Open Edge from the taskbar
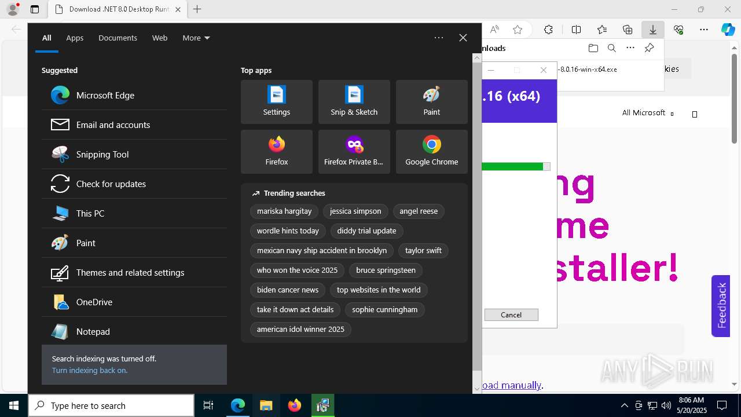Screen dimensions: 741x417 point(238,405)
